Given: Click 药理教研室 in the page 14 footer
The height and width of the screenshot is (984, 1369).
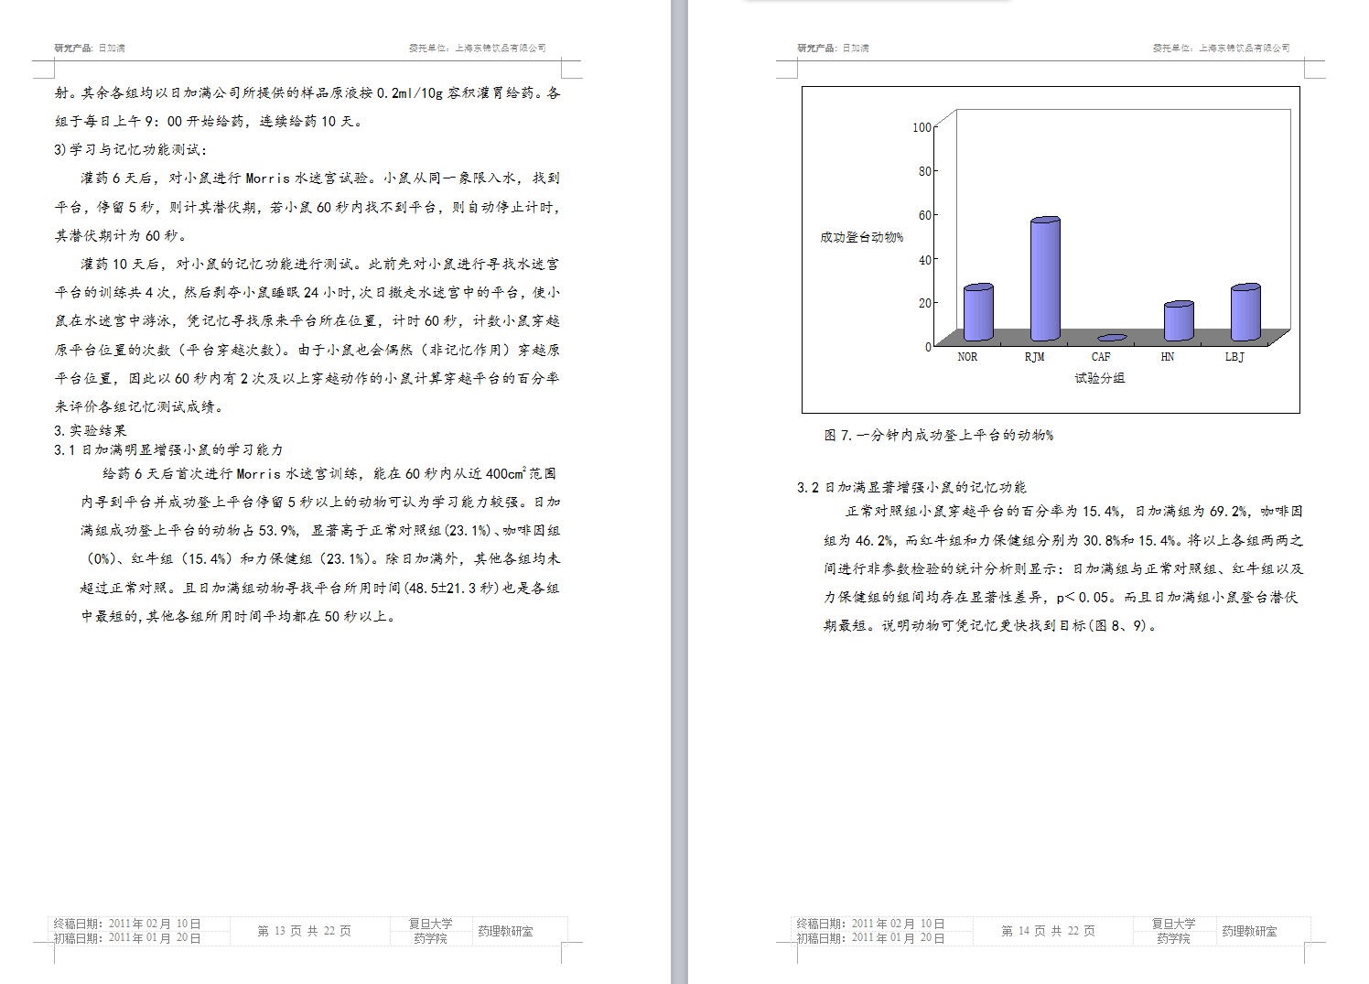Looking at the screenshot, I should click(x=1249, y=931).
